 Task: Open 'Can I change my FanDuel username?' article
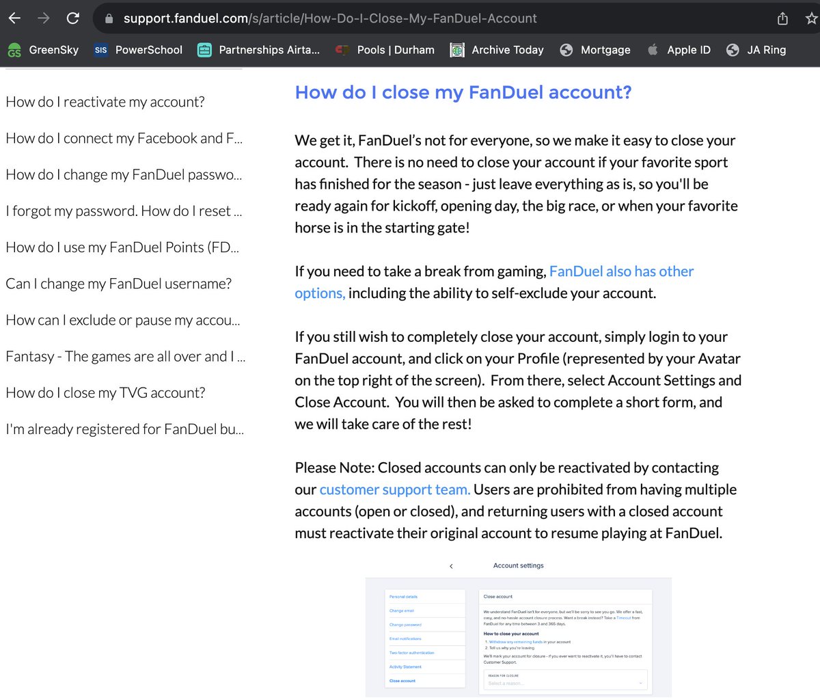tap(118, 283)
